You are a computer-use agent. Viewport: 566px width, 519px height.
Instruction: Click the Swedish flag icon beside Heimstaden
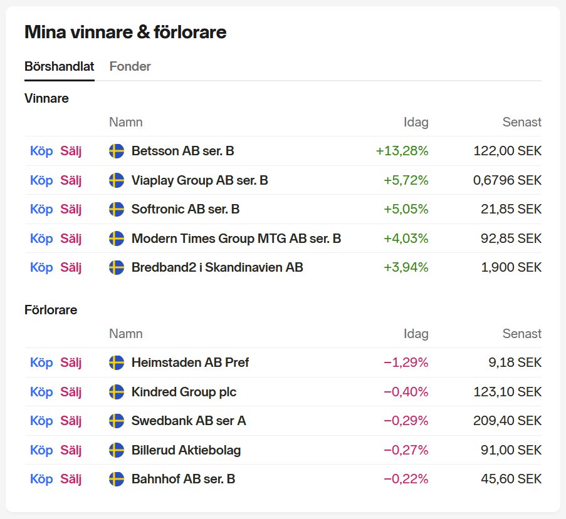click(117, 362)
